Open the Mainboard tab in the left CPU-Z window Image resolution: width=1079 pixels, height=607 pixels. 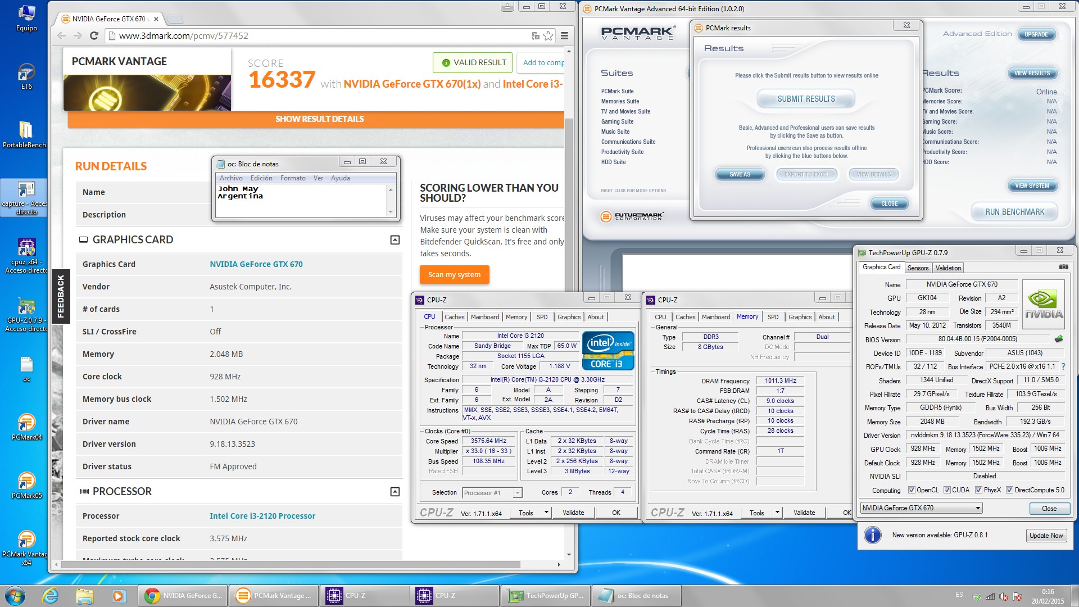[x=485, y=317]
